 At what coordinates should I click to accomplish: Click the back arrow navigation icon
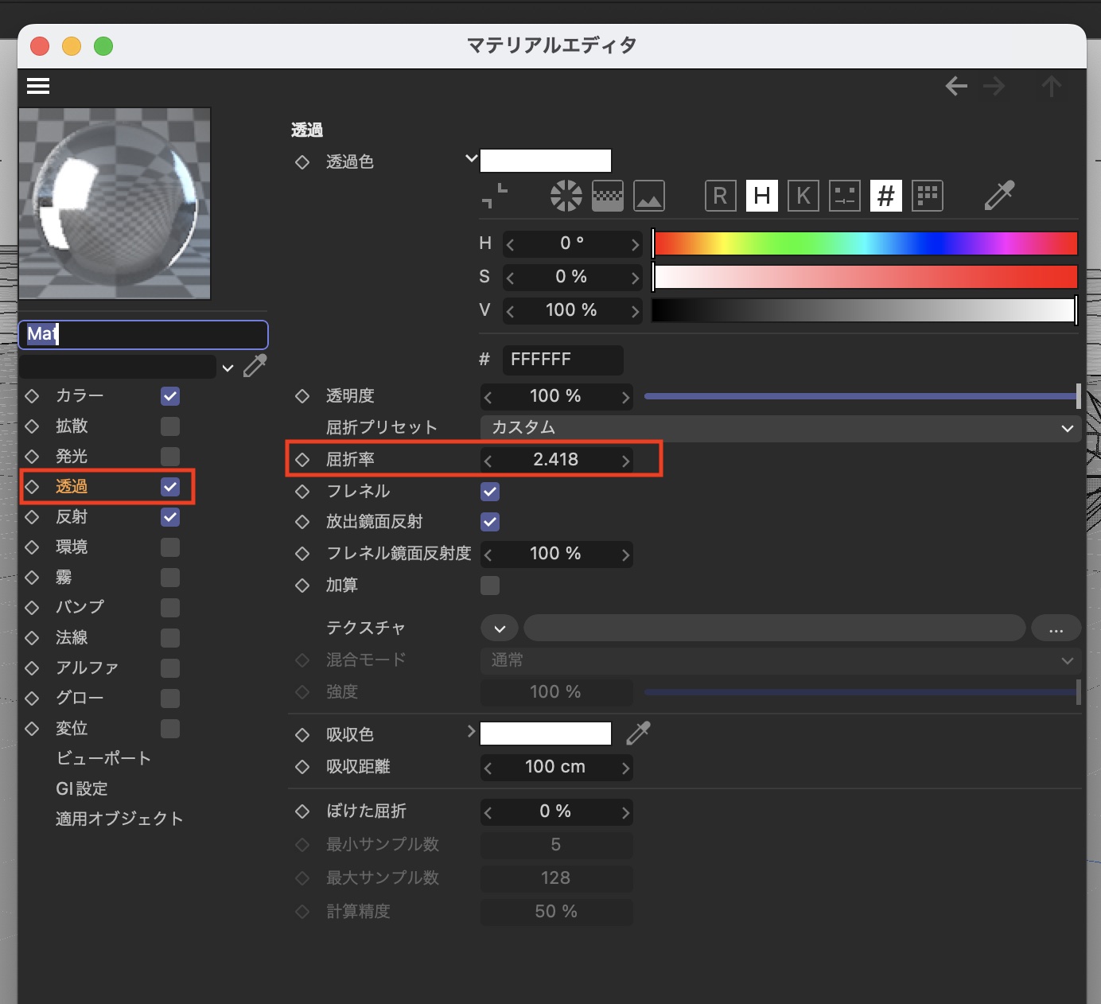point(956,86)
